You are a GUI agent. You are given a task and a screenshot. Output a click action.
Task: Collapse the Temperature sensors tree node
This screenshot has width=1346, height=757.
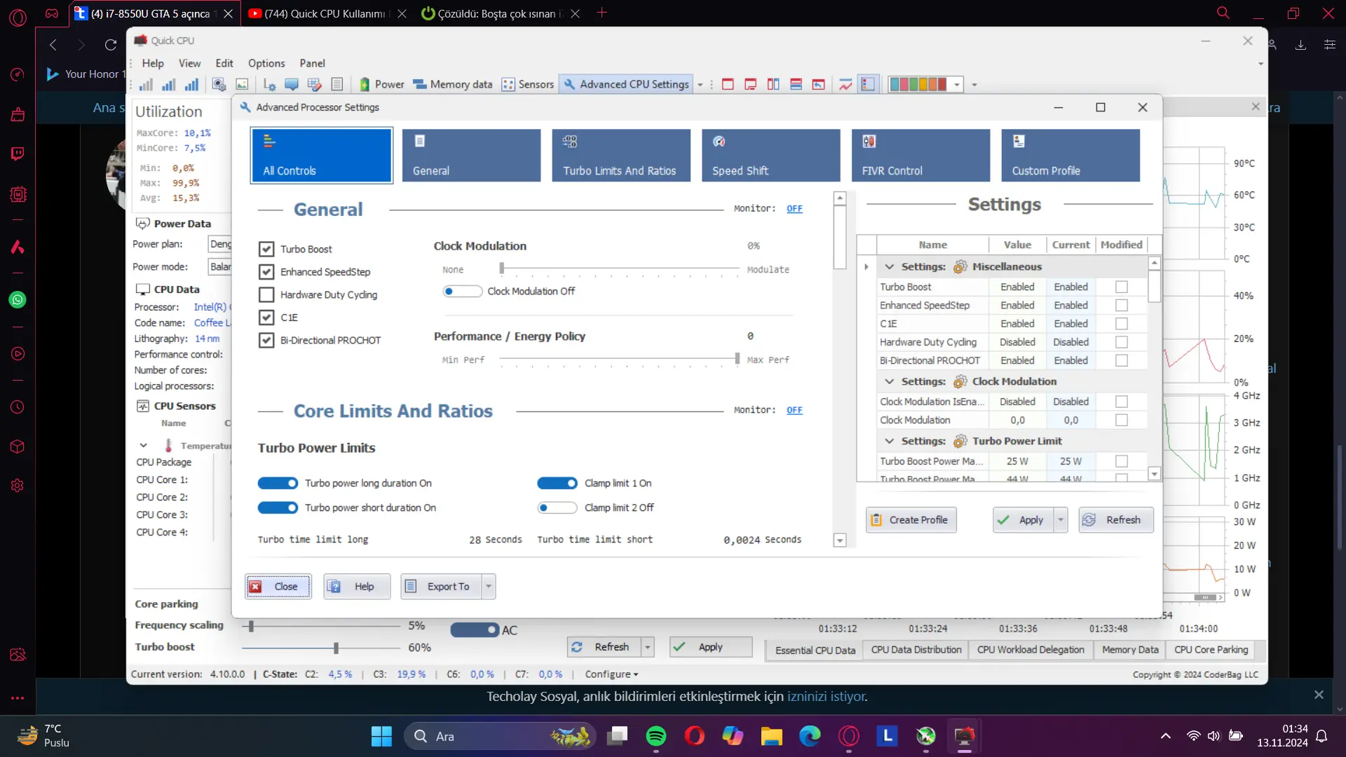[143, 445]
